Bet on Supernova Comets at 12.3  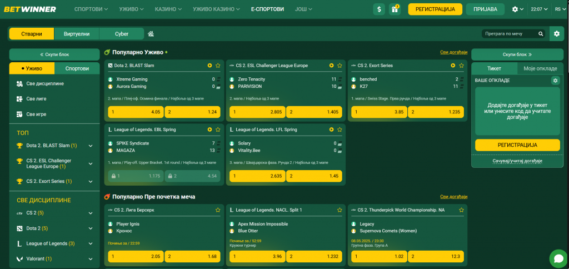pos(436,256)
